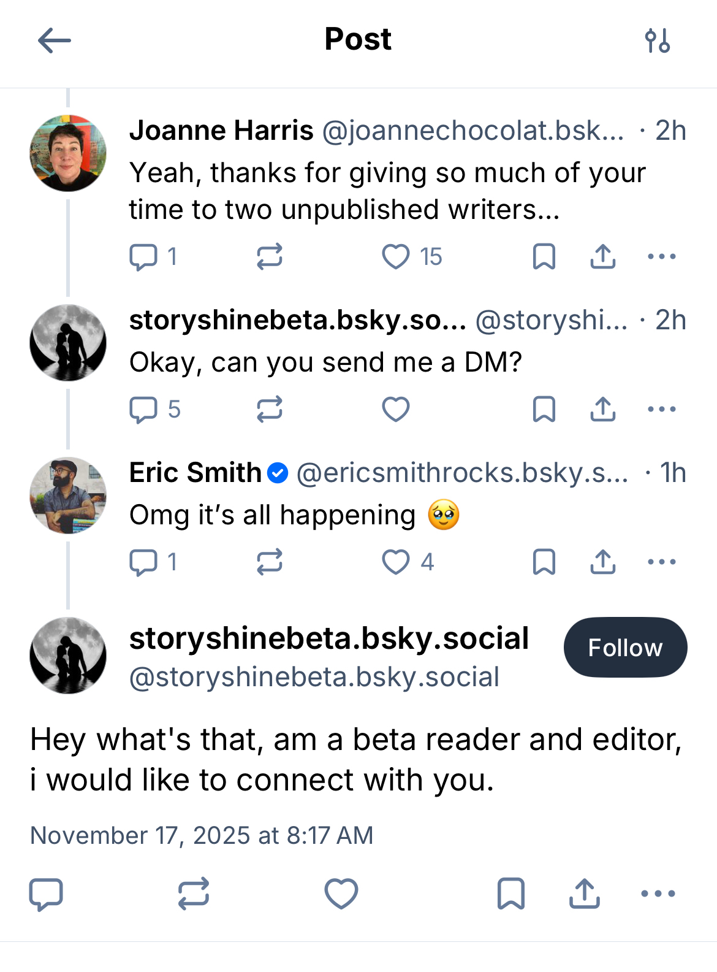717x972 pixels.
Task: Like the main storyshinebeta post
Action: (x=341, y=894)
